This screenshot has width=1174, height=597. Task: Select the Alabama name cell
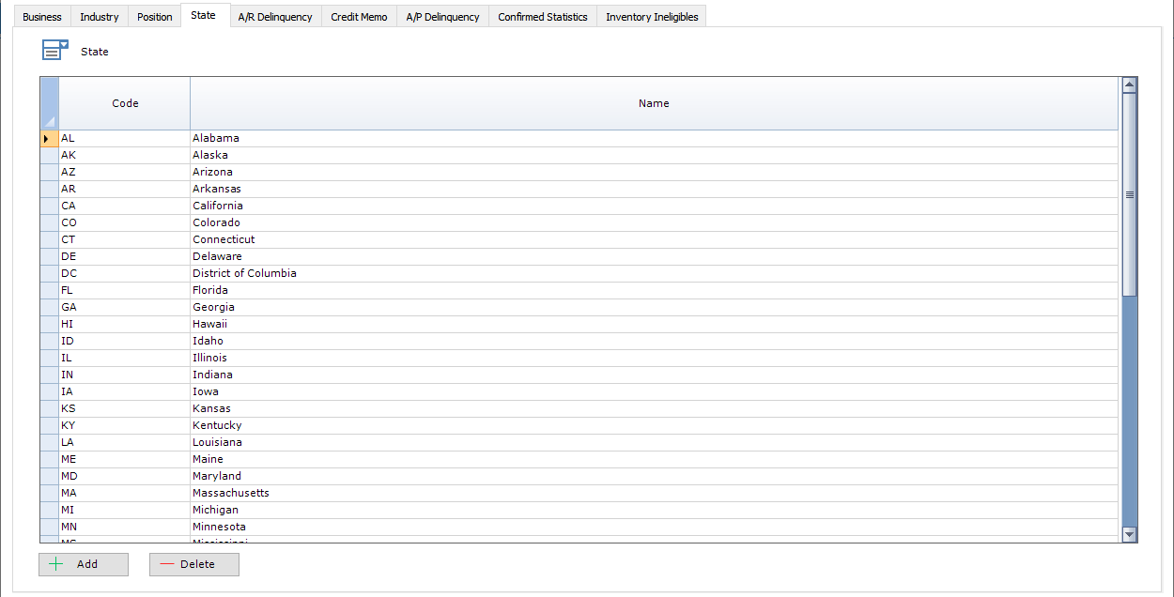654,138
